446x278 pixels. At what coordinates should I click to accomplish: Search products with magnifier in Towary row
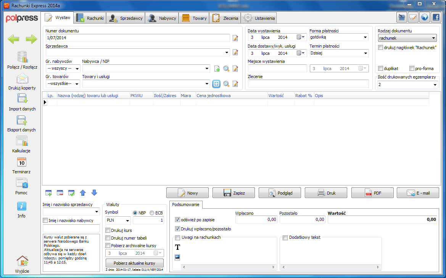226,84
